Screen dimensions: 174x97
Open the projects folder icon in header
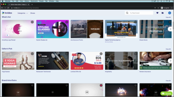[x=163, y=13]
